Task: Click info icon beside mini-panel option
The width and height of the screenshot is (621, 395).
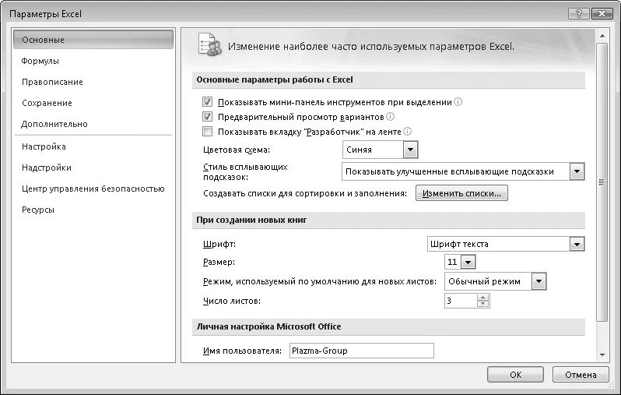Action: pyautogui.click(x=458, y=102)
